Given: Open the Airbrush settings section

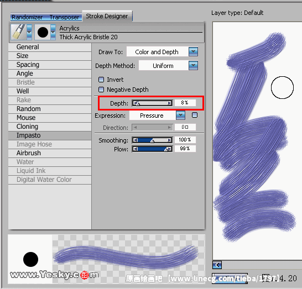Looking at the screenshot, I should click(x=50, y=153).
